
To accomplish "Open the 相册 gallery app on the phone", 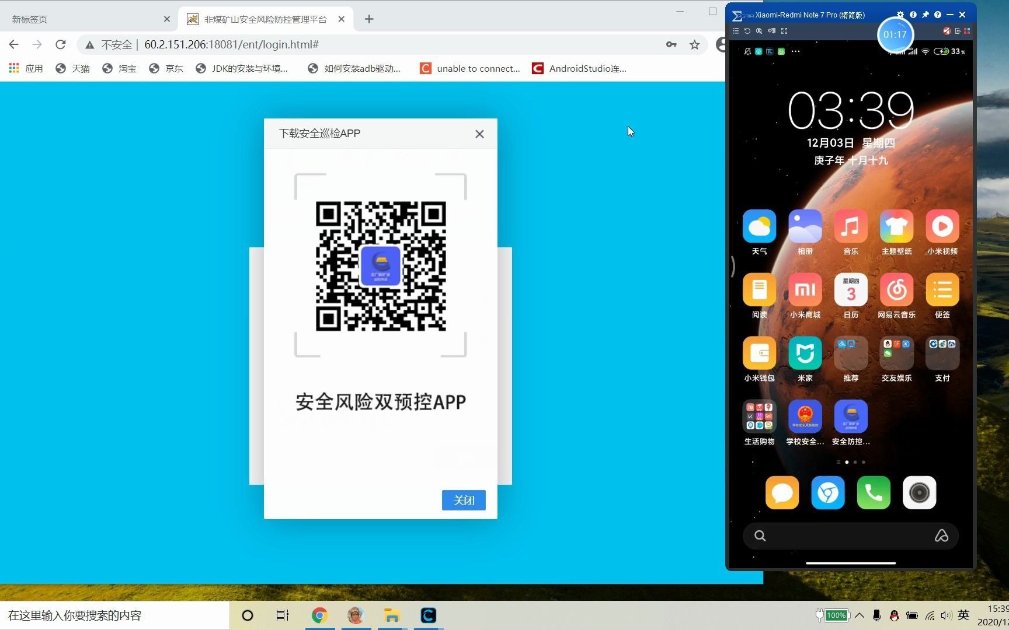I will 805,226.
